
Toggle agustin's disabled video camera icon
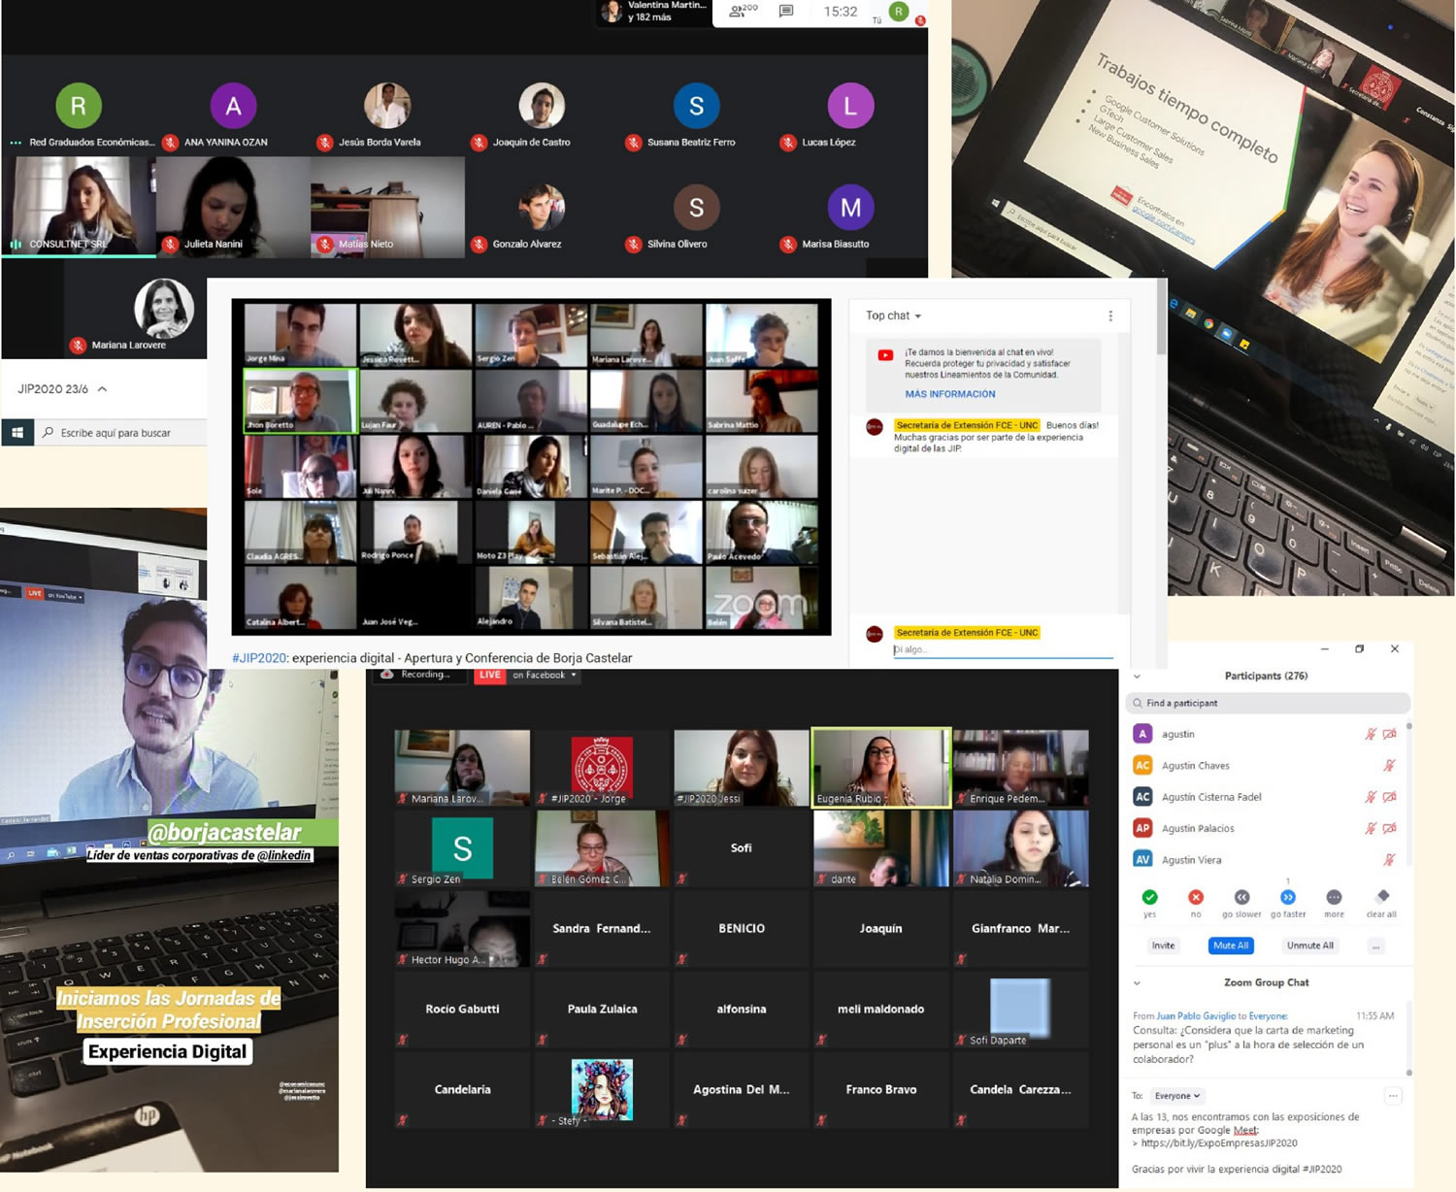click(1390, 734)
